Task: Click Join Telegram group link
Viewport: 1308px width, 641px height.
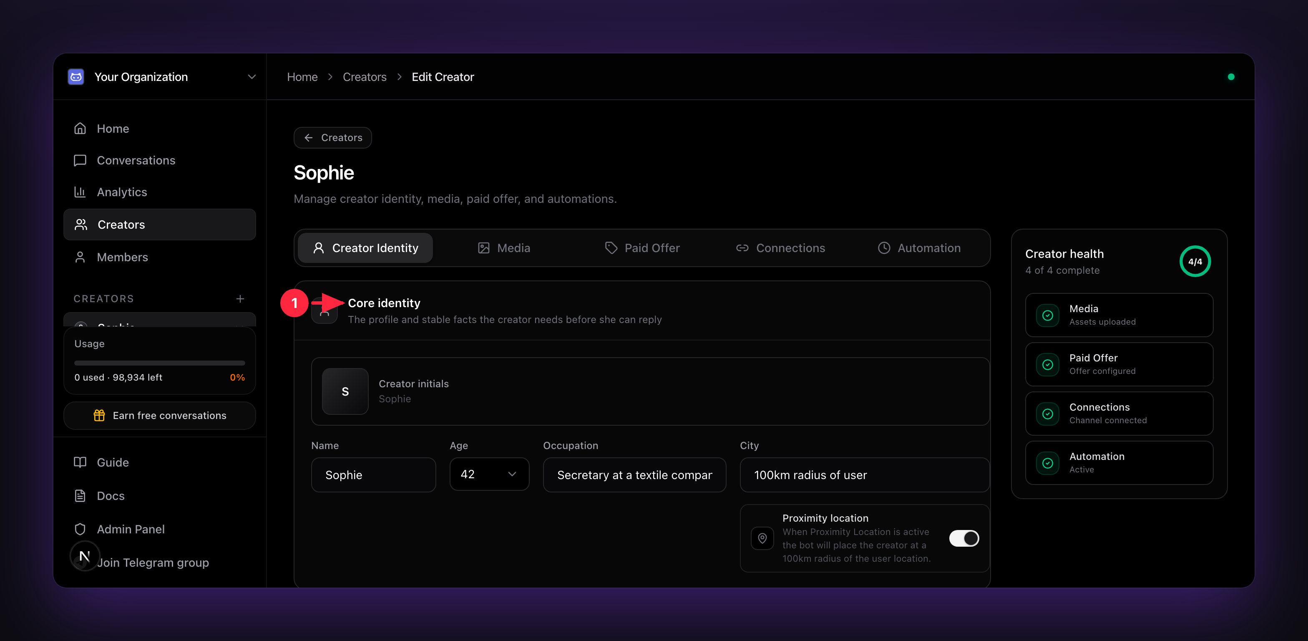Action: 153,563
